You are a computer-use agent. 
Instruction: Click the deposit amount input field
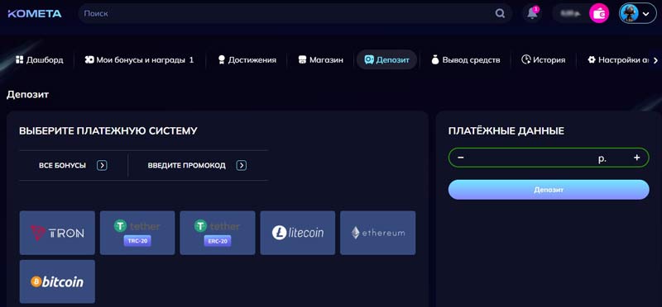tap(549, 158)
